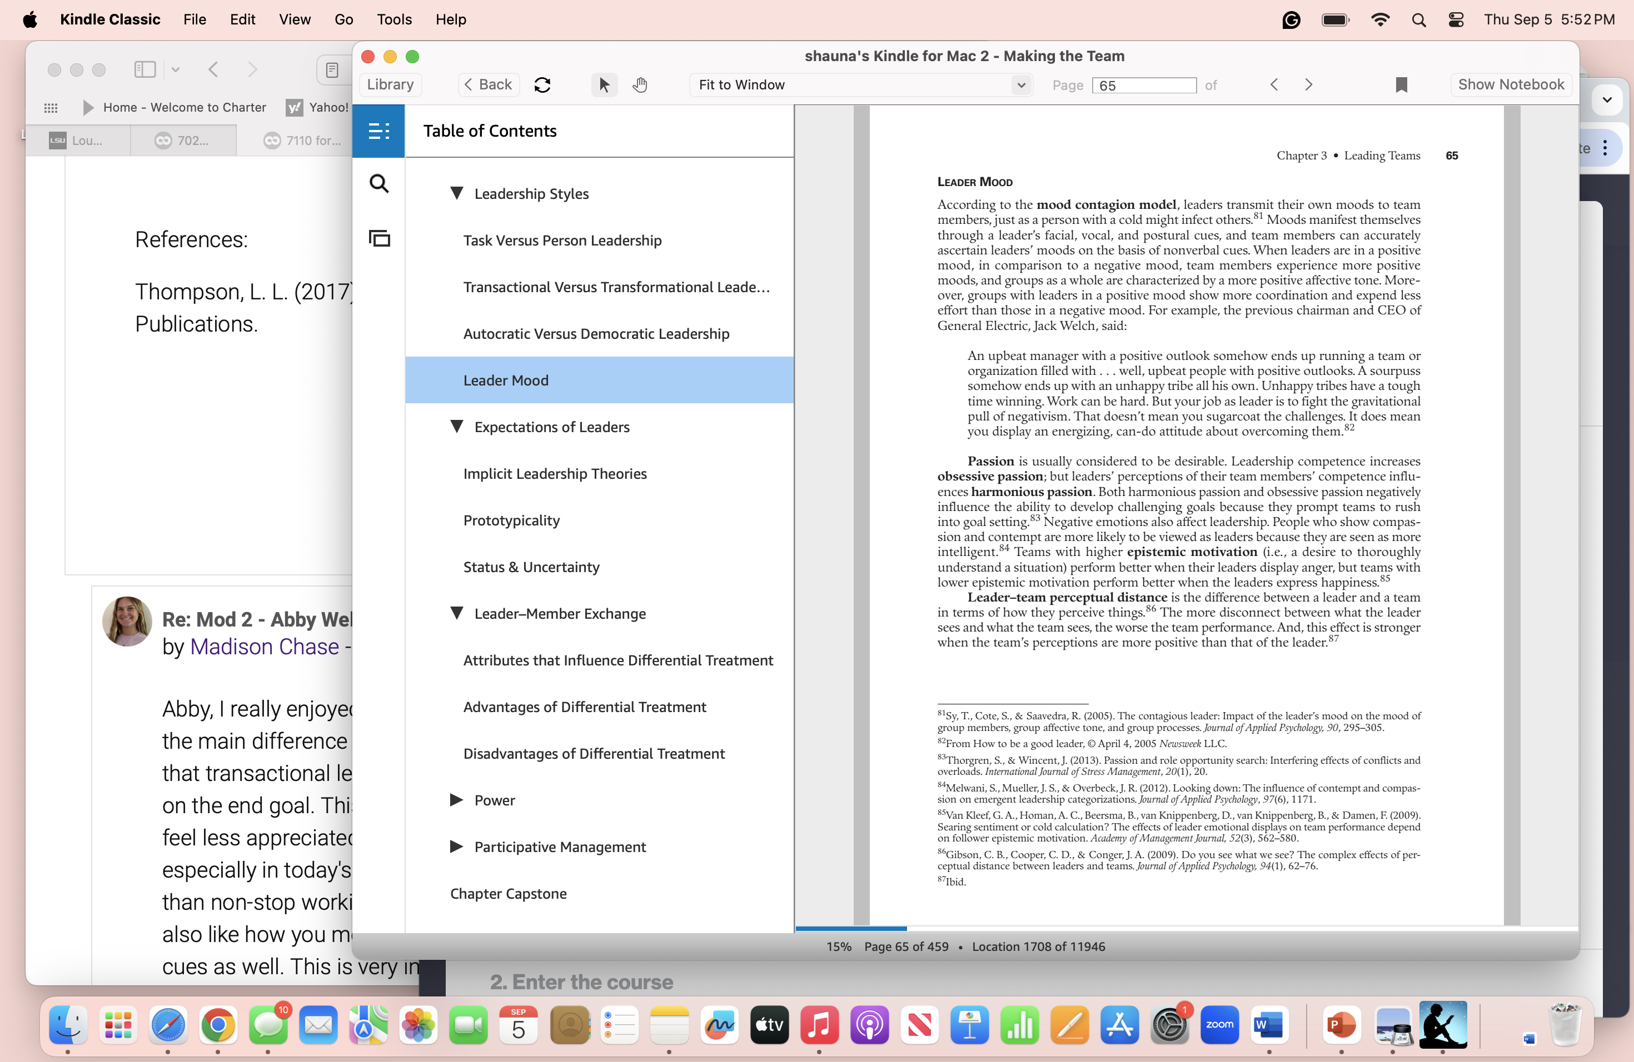
Task: Open the Table of Contents panel icon
Action: [x=379, y=131]
